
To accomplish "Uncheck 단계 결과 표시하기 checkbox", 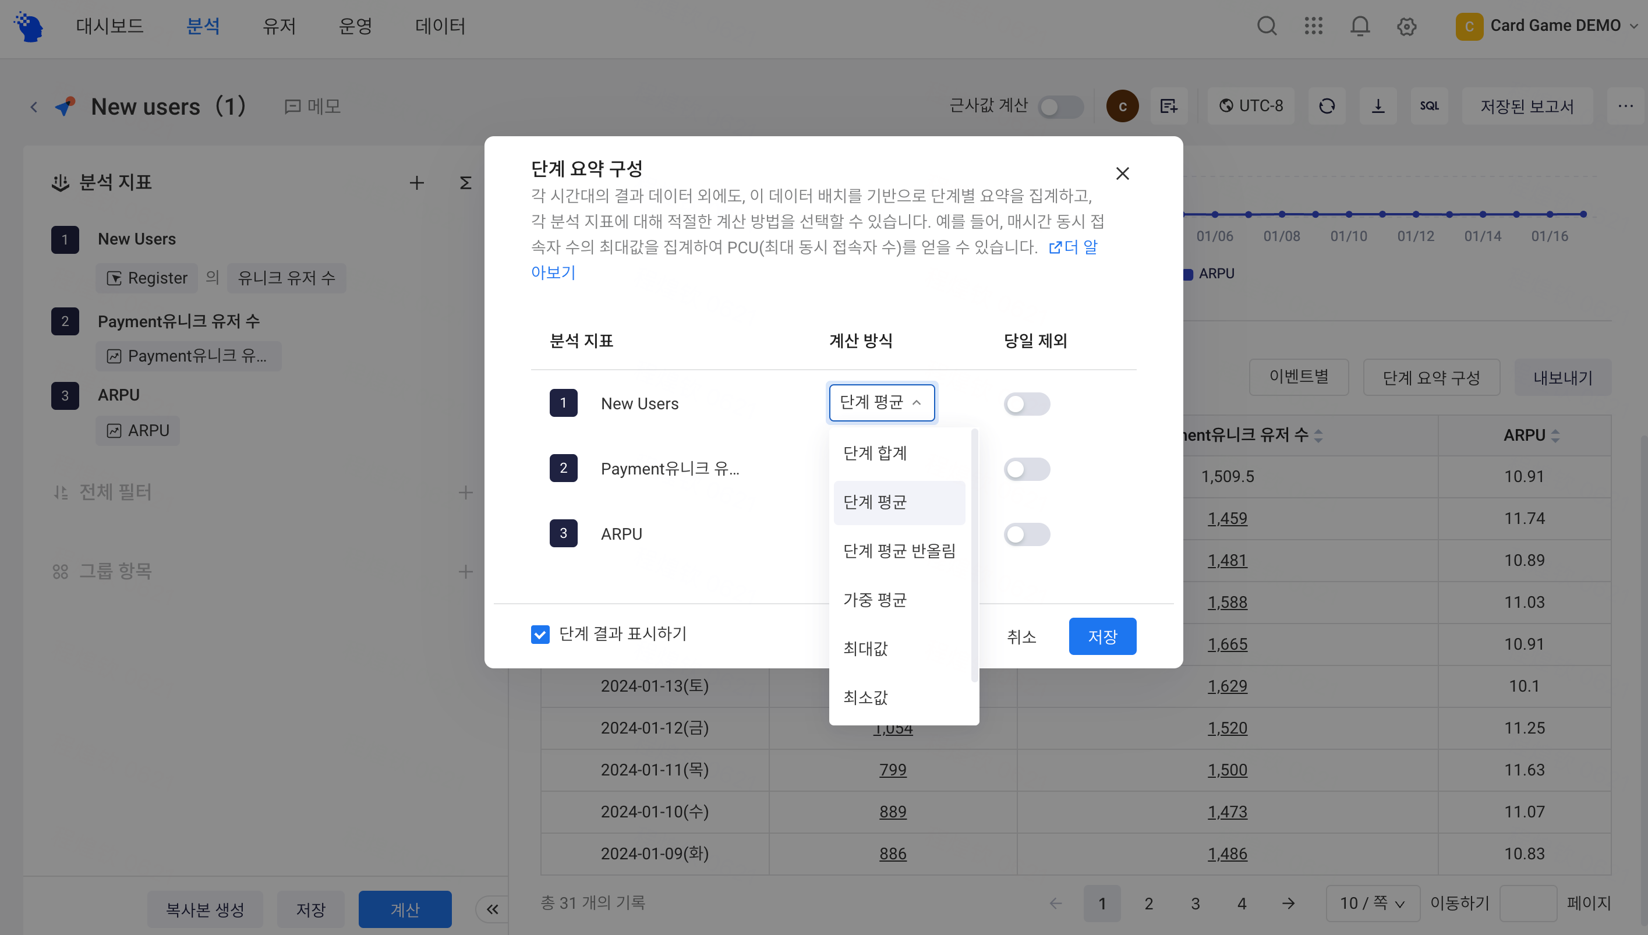I will click(x=540, y=635).
